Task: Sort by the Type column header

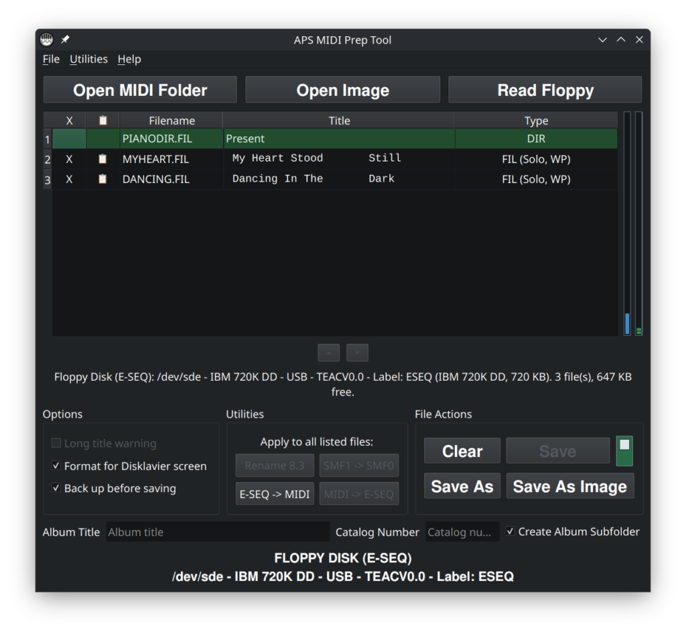Action: [x=536, y=121]
